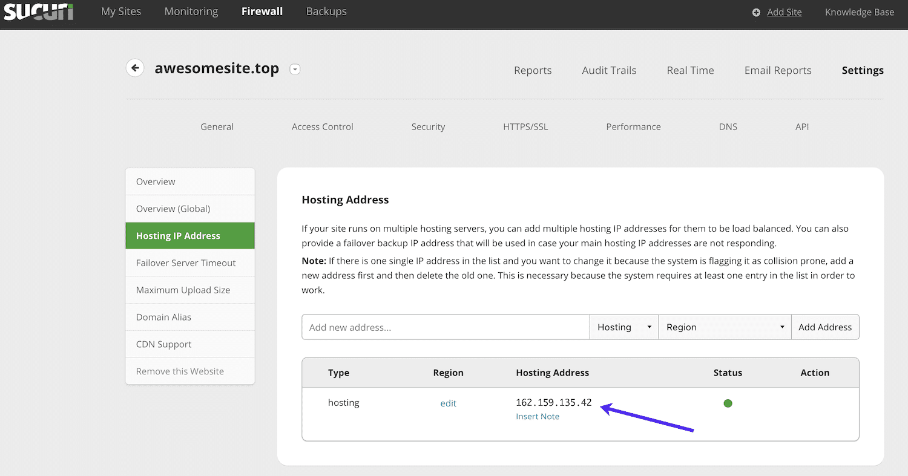Open the Access Control settings tab
908x476 pixels.
[322, 126]
